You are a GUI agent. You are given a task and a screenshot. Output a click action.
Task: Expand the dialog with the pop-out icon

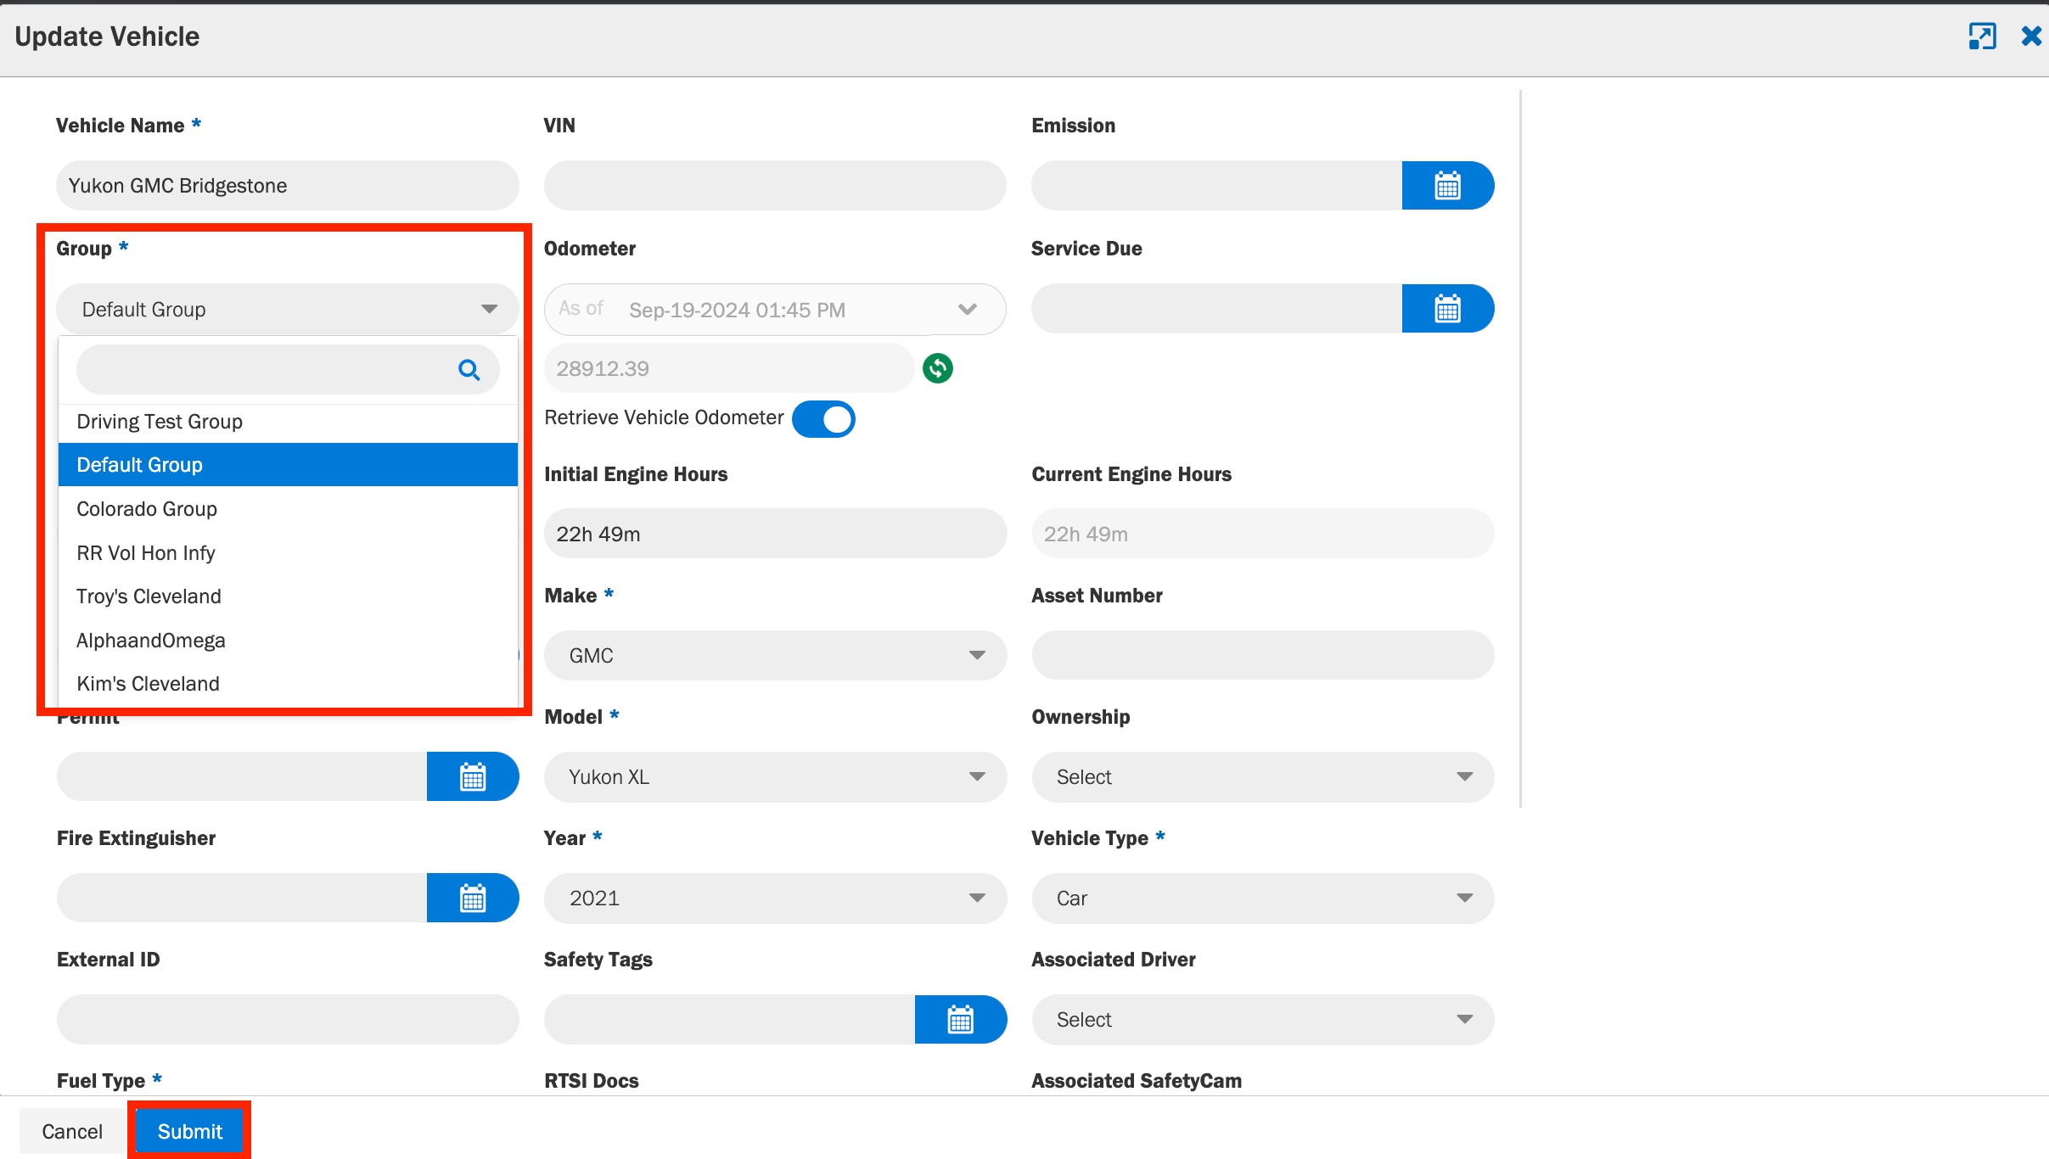click(1982, 36)
